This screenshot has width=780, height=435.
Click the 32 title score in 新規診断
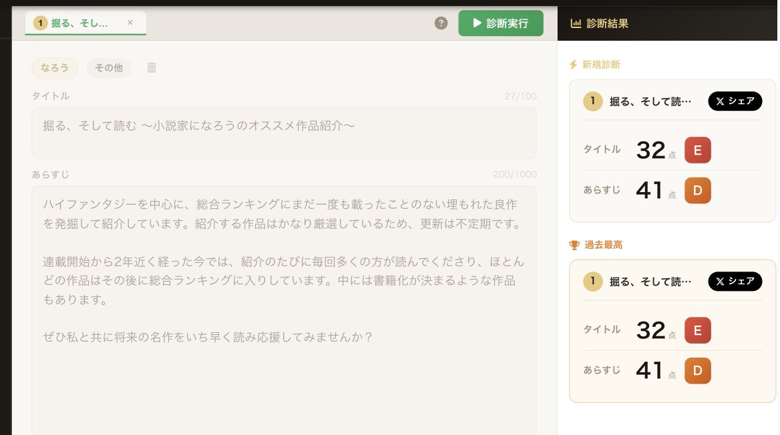coord(650,150)
